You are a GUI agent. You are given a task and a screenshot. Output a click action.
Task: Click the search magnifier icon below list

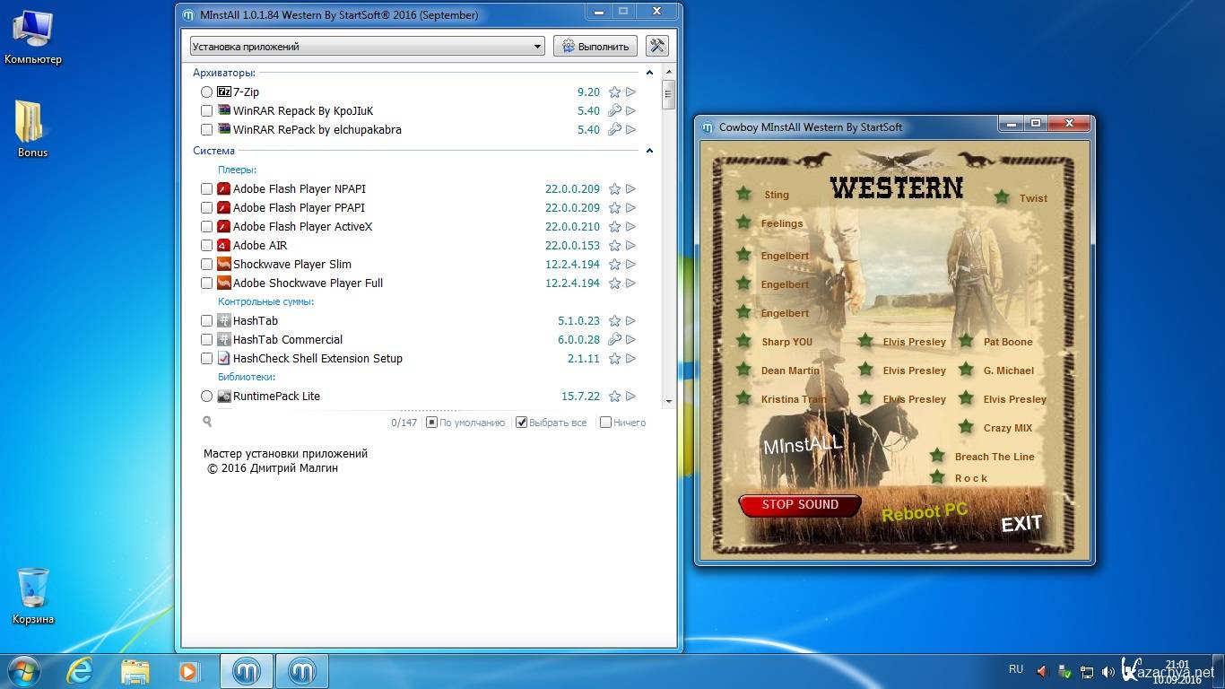(x=207, y=422)
